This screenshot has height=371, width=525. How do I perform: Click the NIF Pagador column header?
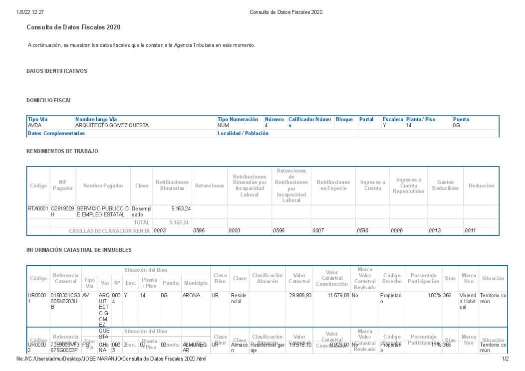click(63, 185)
